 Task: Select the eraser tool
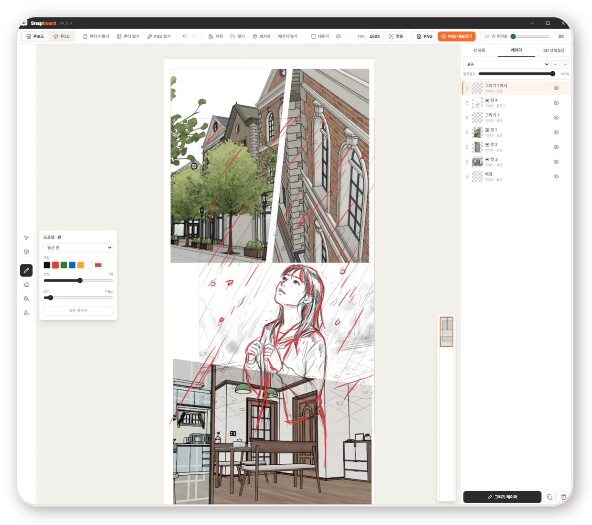26,284
